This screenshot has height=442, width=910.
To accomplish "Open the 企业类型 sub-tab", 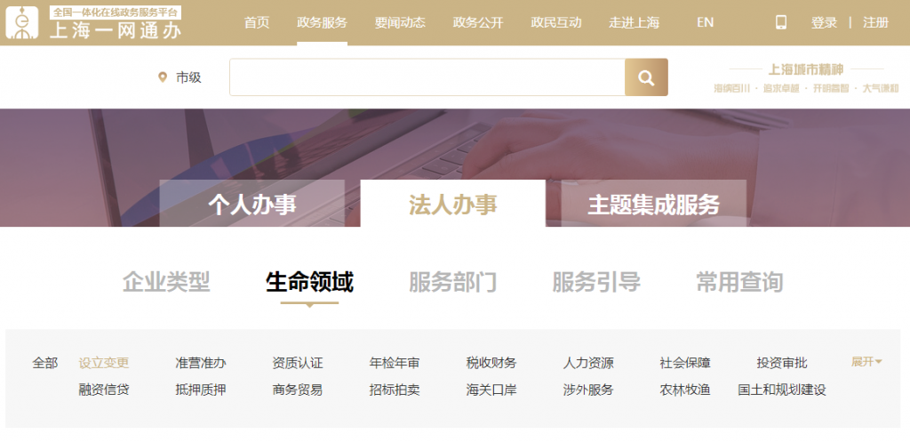I will click(x=166, y=283).
